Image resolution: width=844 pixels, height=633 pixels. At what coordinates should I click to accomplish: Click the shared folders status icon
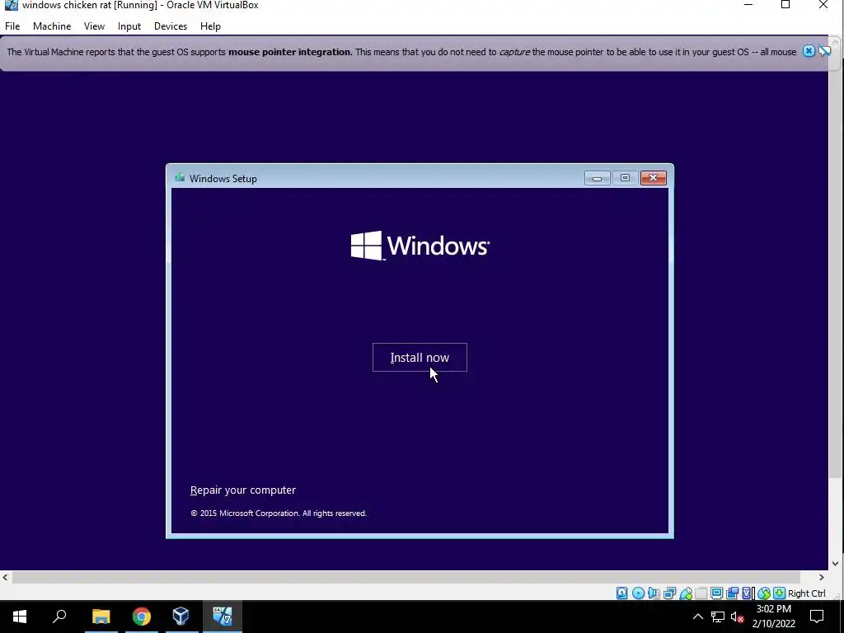pos(701,593)
